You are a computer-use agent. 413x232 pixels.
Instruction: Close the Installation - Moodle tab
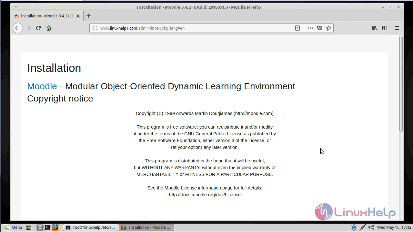[78, 16]
